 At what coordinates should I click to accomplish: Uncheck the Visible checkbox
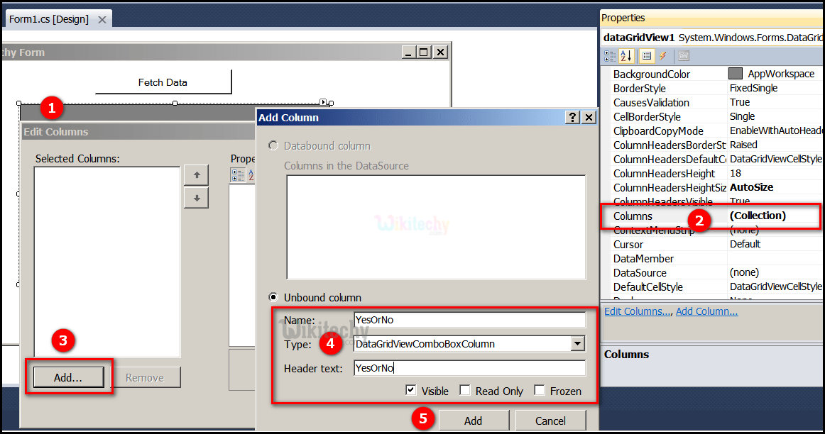pos(410,390)
